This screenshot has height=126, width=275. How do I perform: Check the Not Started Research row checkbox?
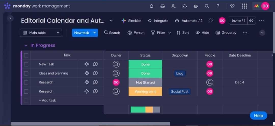coord(26,82)
